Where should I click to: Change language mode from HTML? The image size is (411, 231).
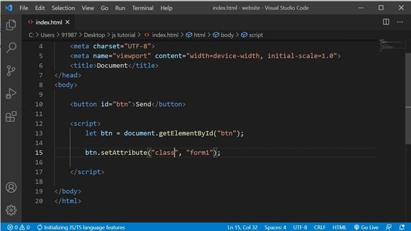point(340,227)
